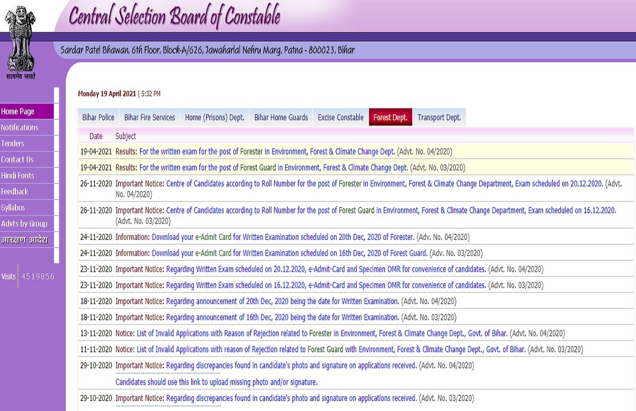Select the Home (Prisons) Dept. tab

pyautogui.click(x=214, y=118)
